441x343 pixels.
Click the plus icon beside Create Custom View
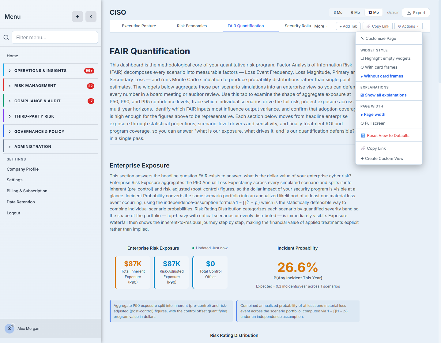tap(362, 158)
